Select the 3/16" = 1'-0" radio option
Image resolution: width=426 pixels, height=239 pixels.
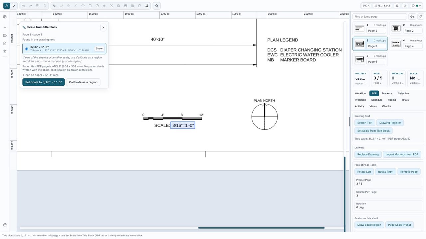pos(27,49)
